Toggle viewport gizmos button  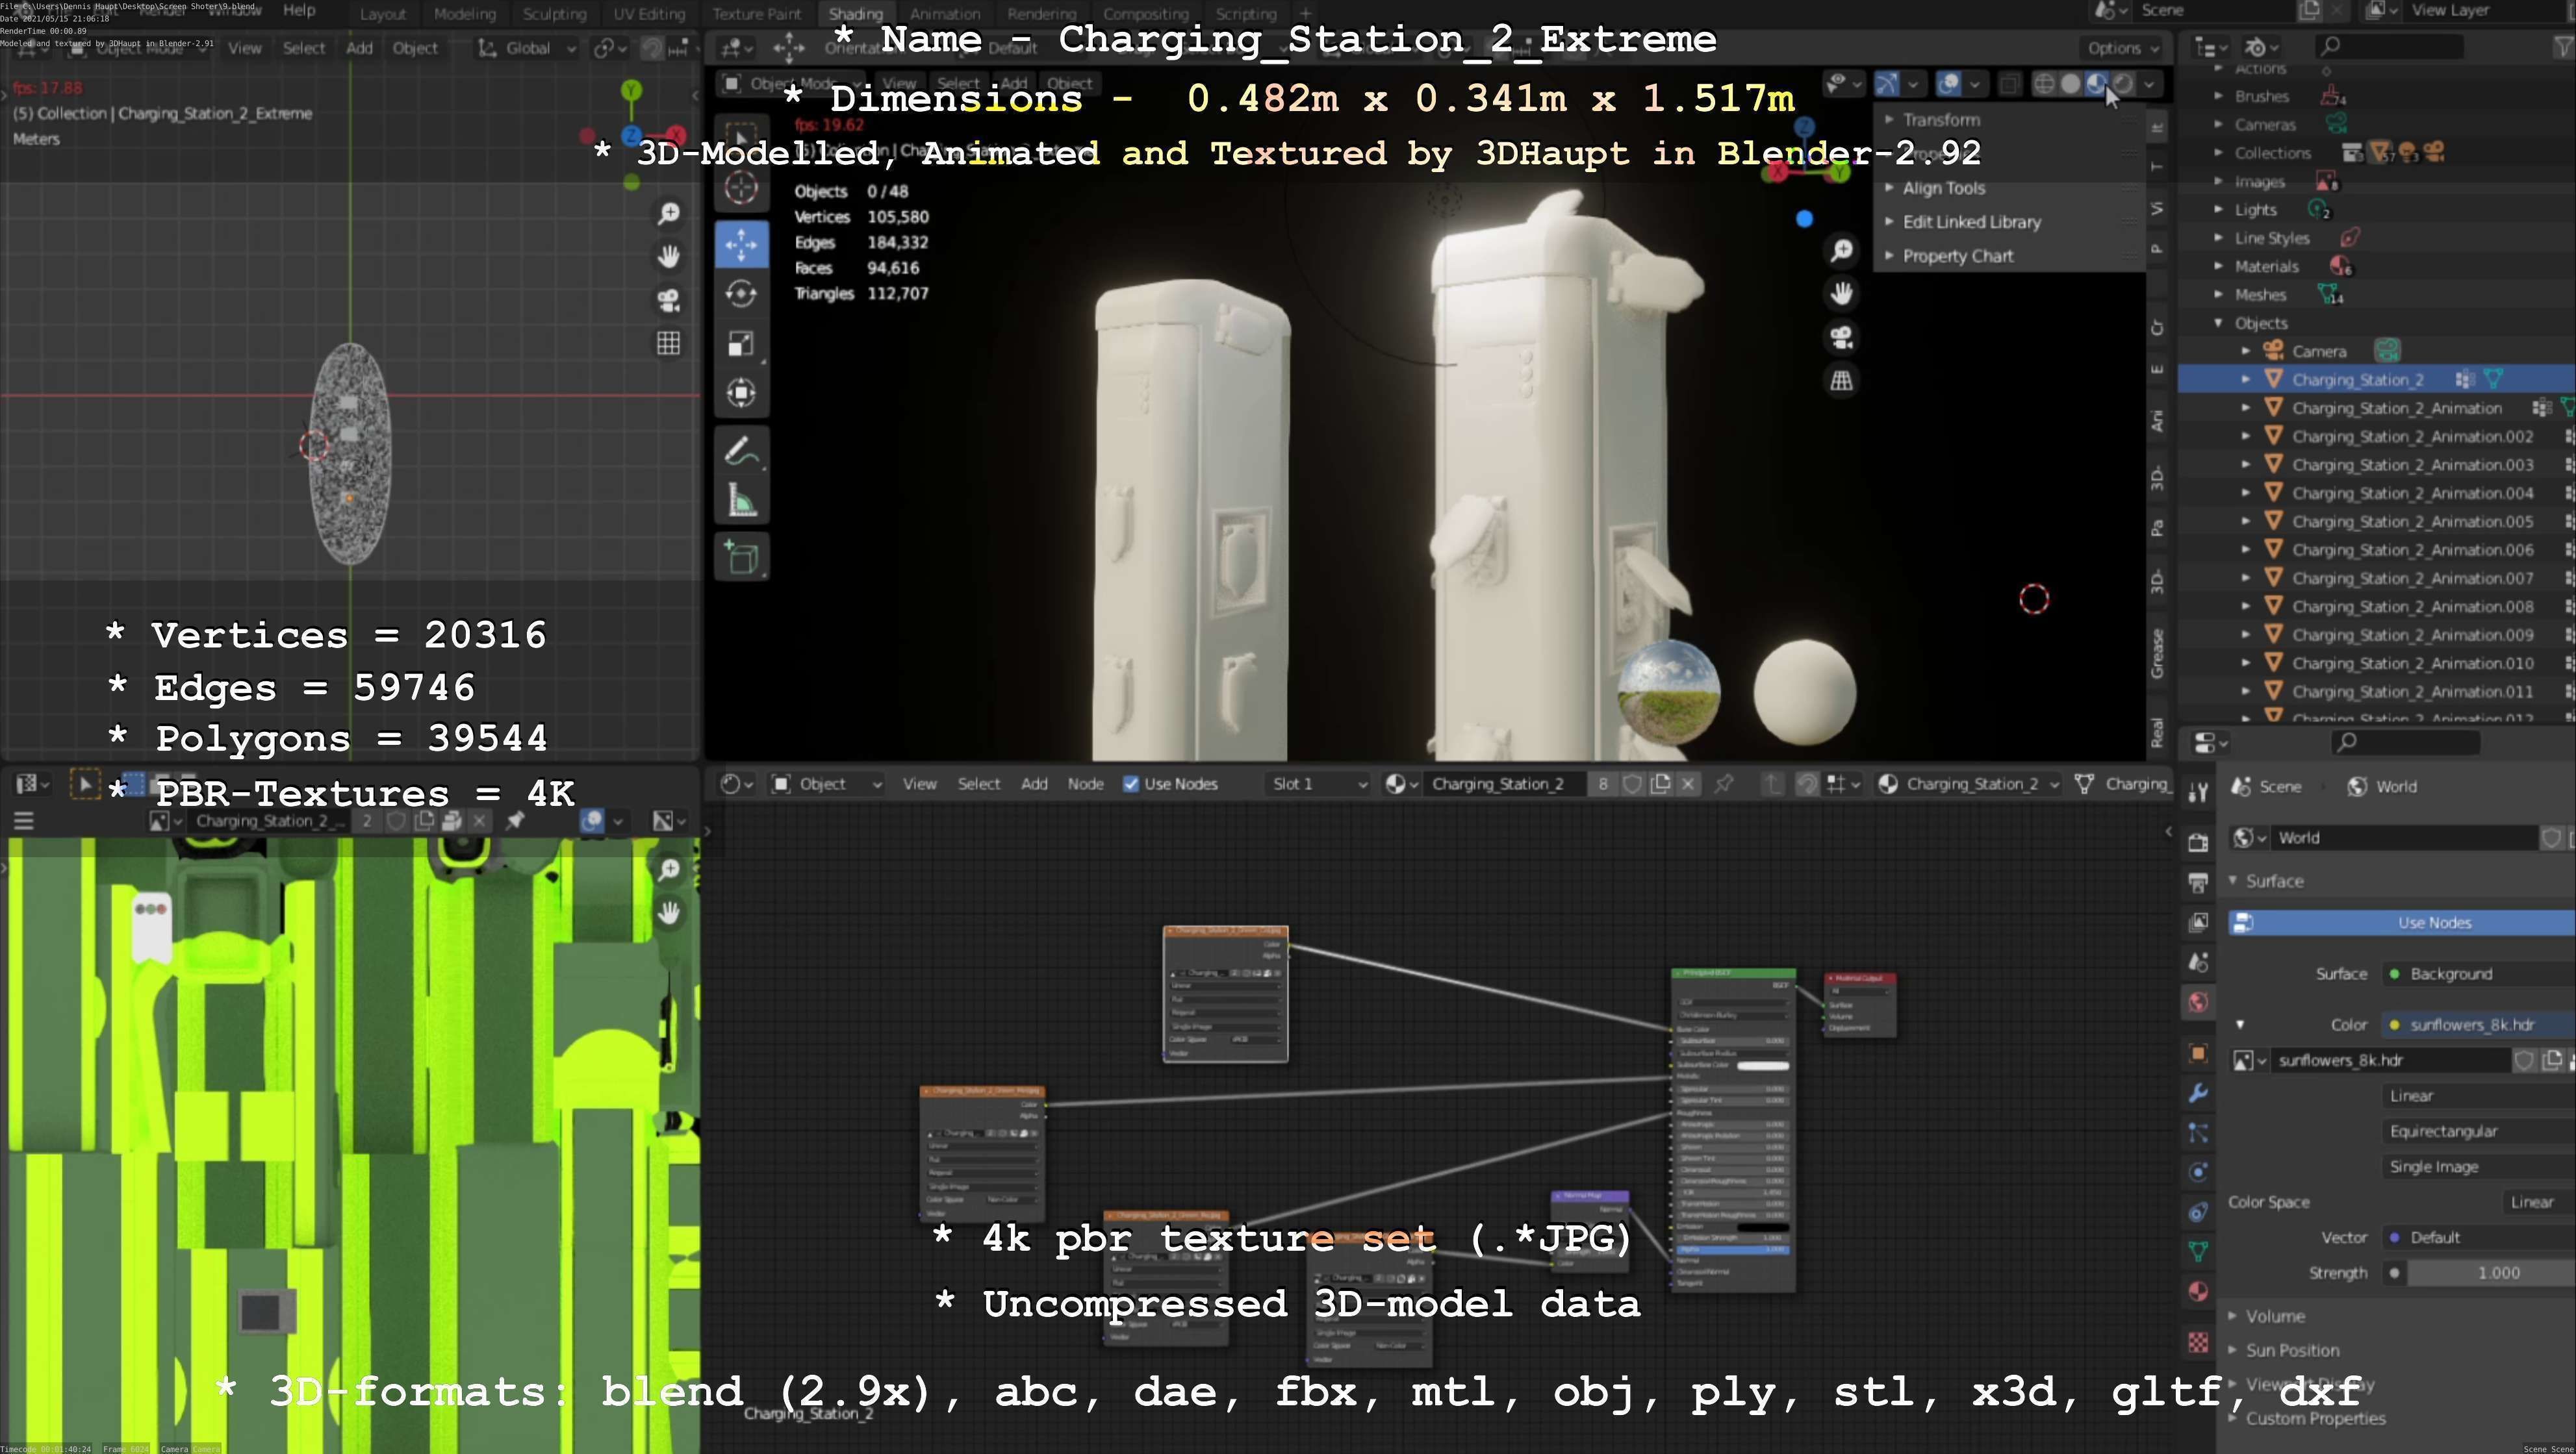1886,84
